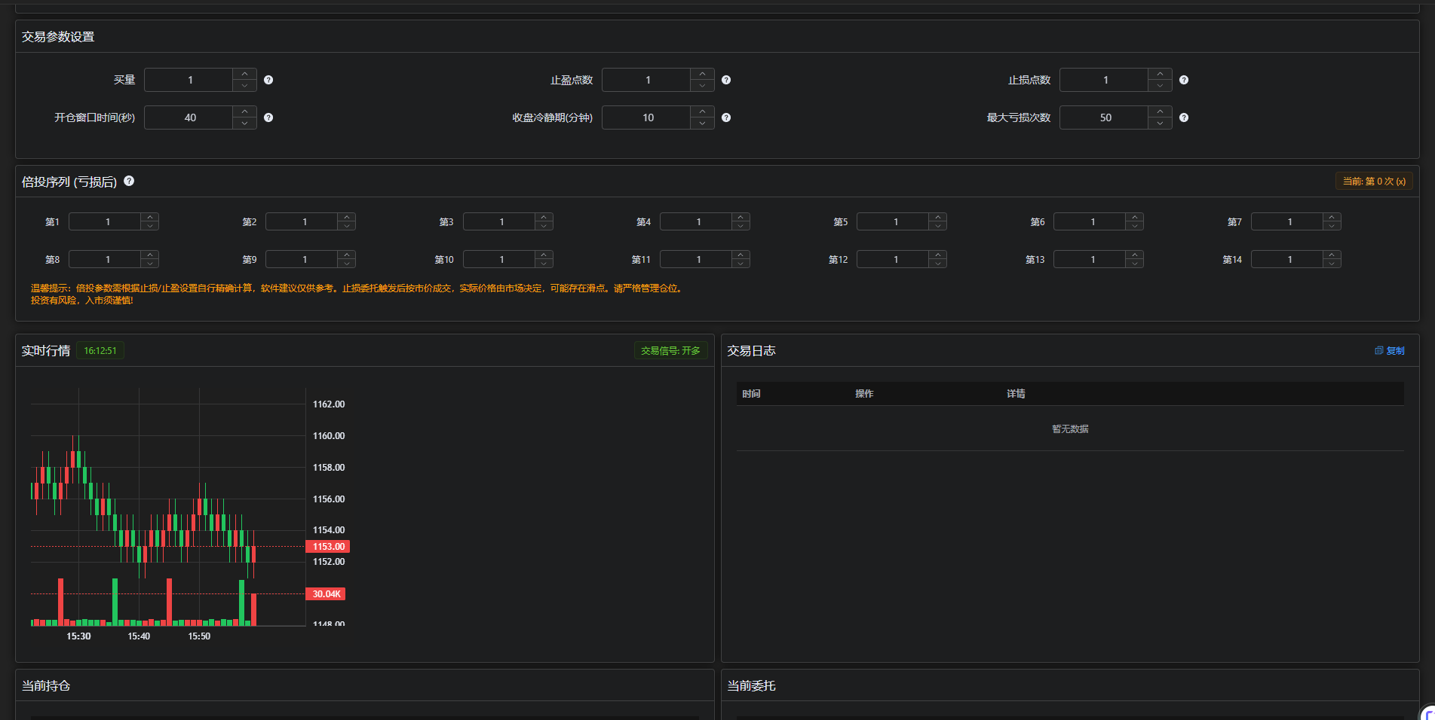Click help icon beside 止盈点数
The height and width of the screenshot is (720, 1435).
click(726, 80)
